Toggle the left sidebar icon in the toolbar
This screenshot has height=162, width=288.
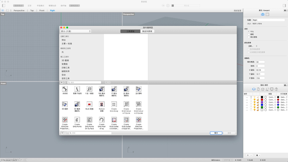click(3, 6)
